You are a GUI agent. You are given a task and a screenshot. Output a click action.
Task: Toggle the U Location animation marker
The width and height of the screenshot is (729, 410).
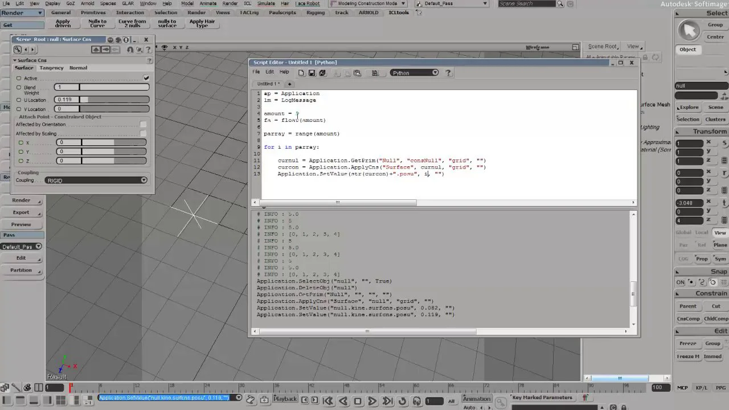pos(19,100)
